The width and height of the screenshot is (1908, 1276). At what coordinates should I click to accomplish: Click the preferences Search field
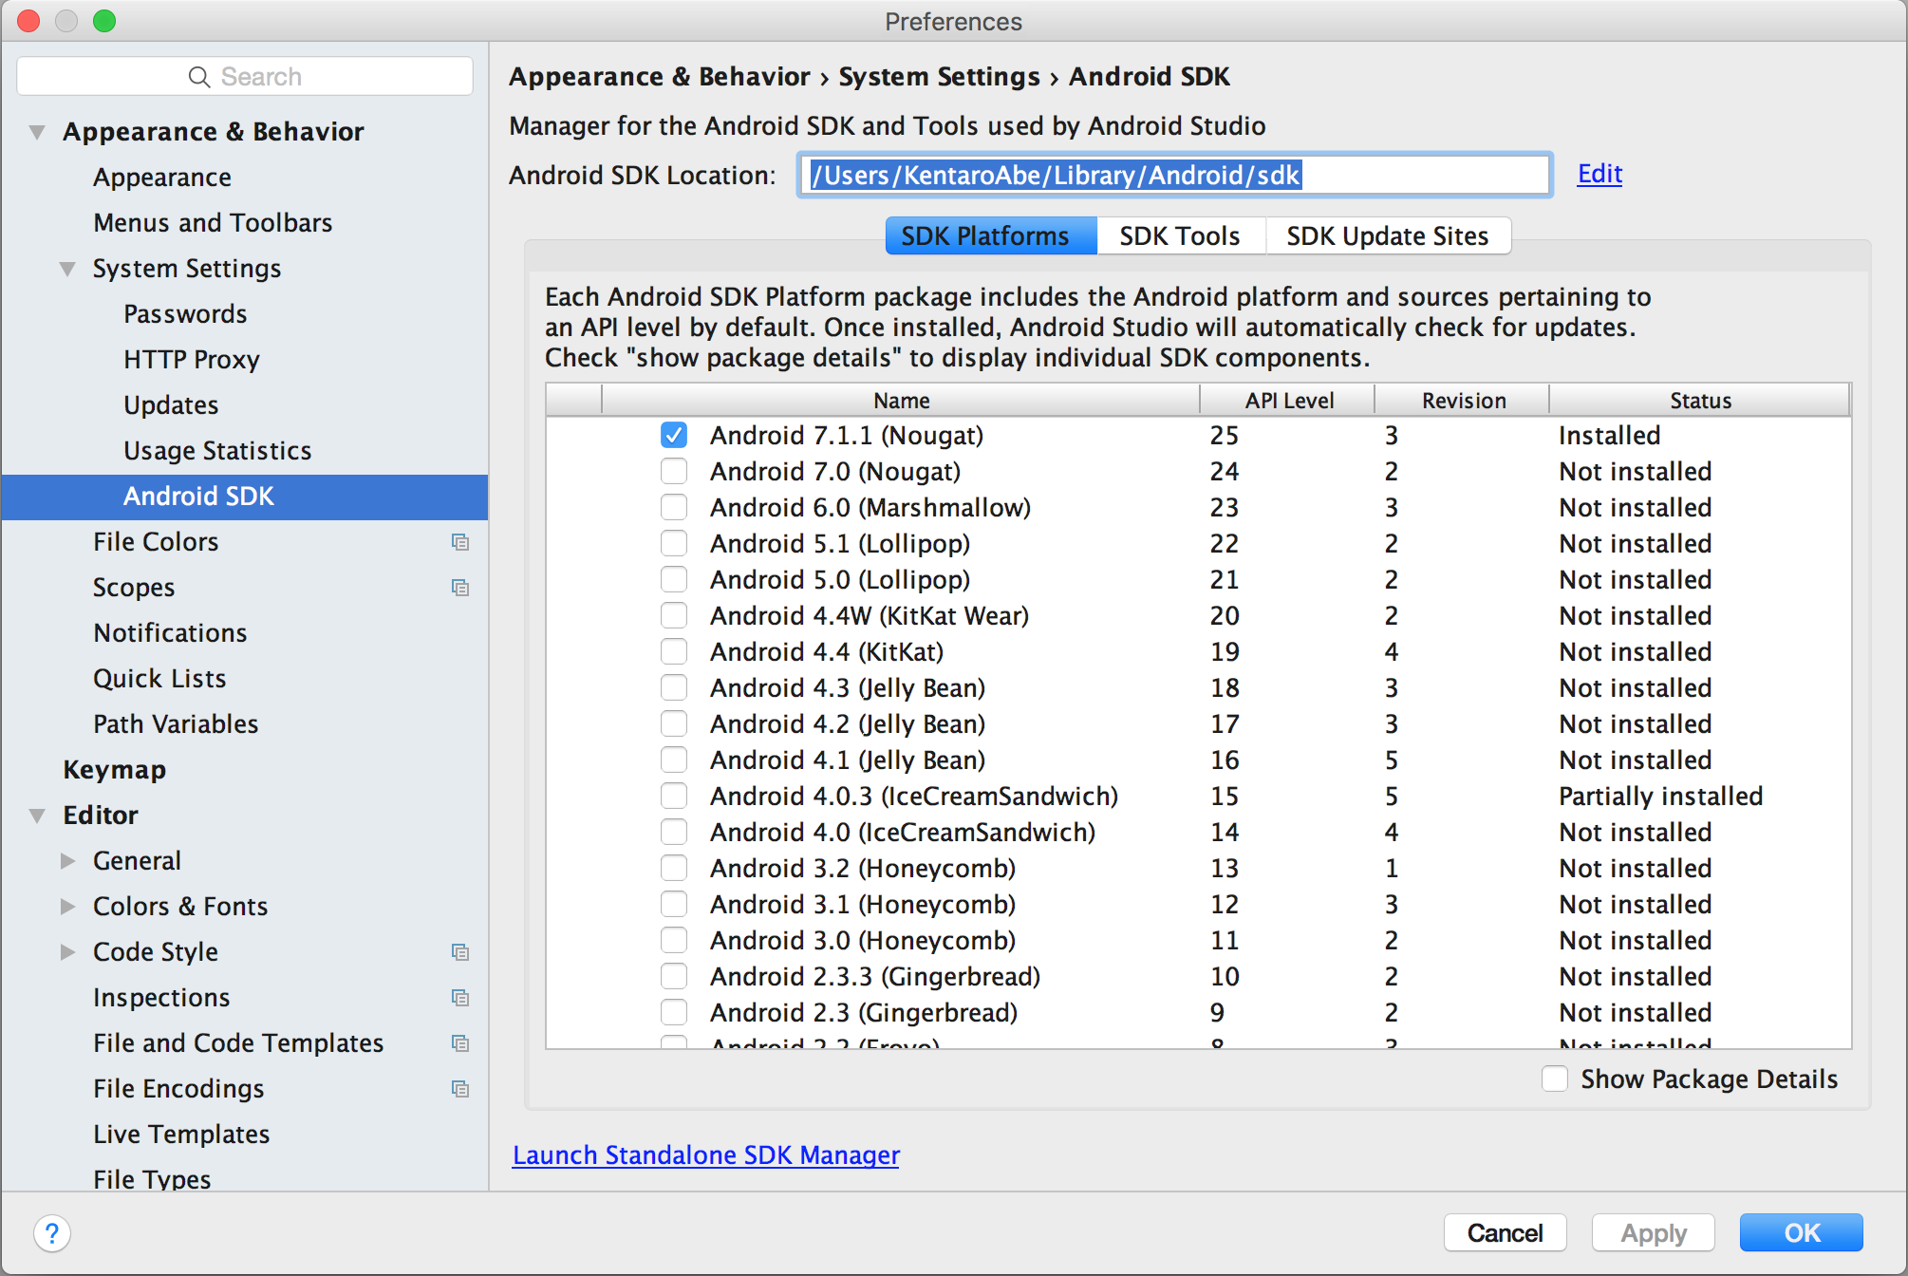coord(245,76)
